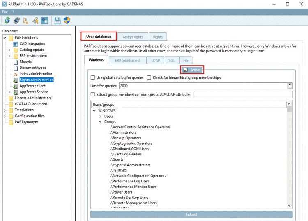Open the Rights tab
The height and width of the screenshot is (221, 308).
158,37
